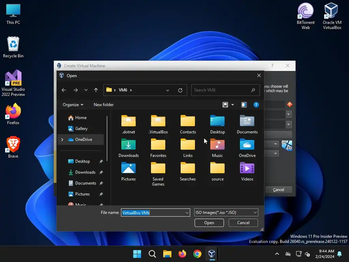Open taskbar Search
This screenshot has height=262, width=349.
tap(152, 254)
